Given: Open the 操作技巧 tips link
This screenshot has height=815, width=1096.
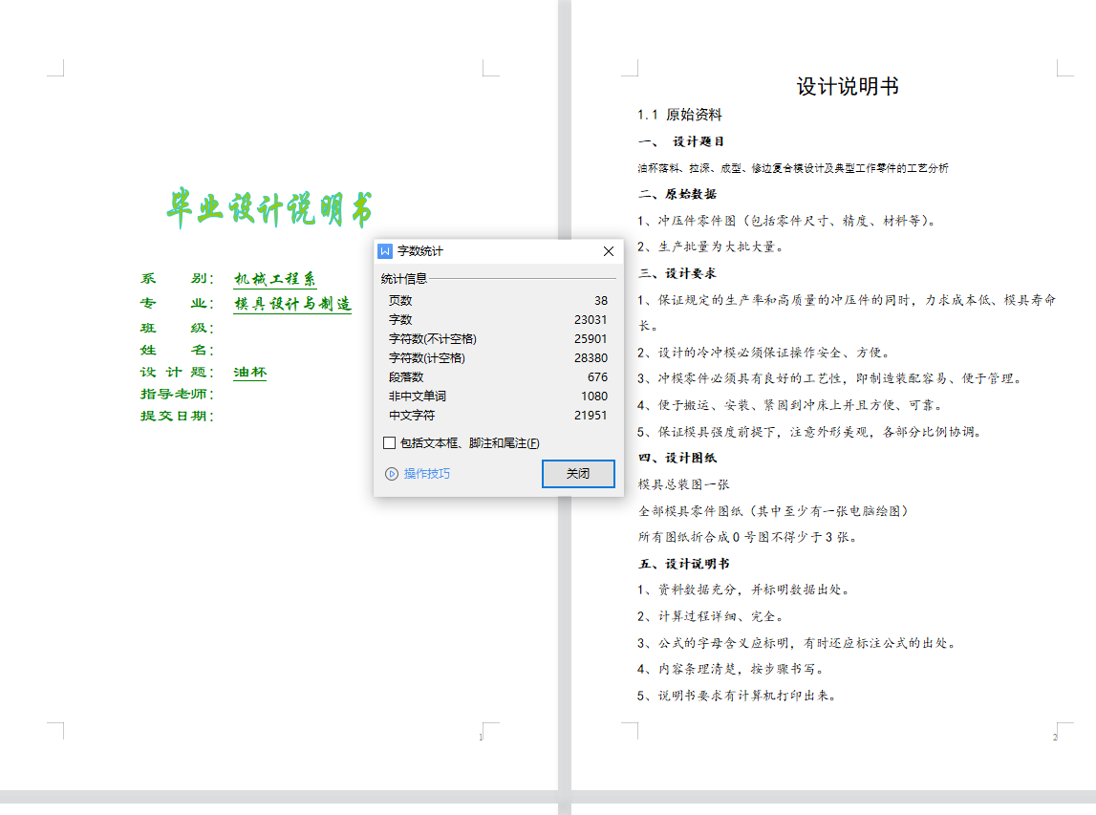Looking at the screenshot, I should point(426,474).
